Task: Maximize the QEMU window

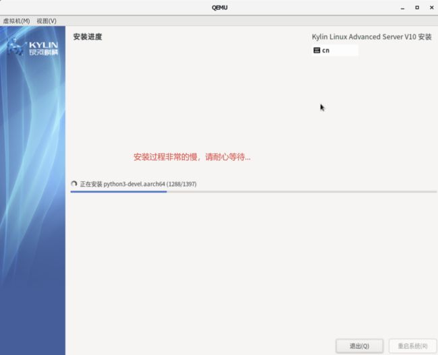Action: tap(417, 7)
